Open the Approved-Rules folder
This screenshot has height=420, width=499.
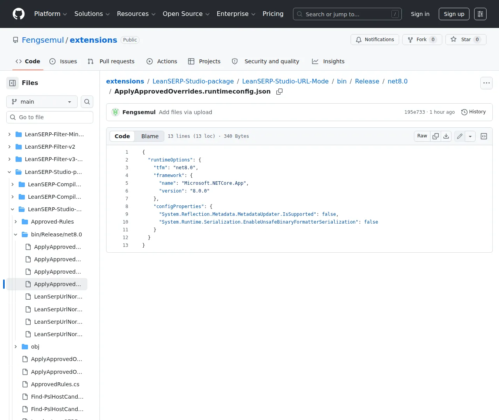click(52, 222)
